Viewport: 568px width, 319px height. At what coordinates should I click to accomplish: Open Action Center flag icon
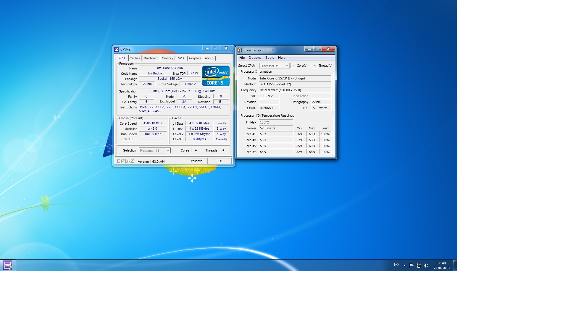click(412, 266)
